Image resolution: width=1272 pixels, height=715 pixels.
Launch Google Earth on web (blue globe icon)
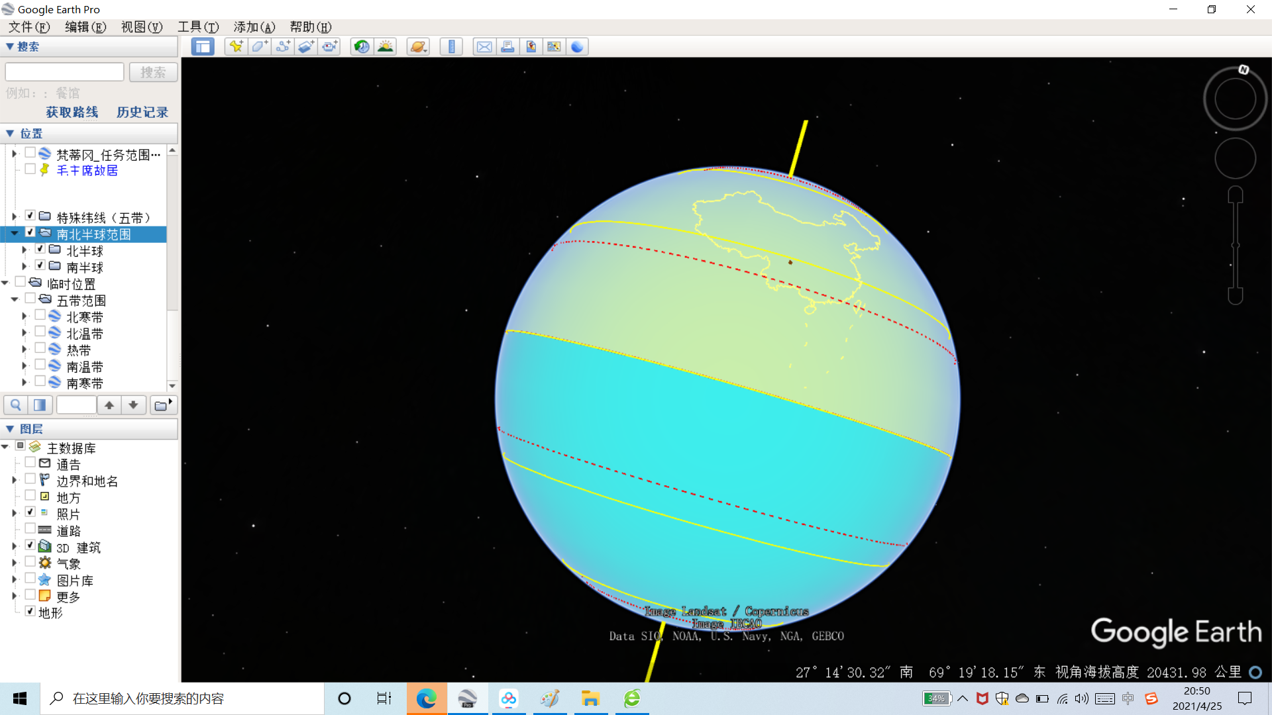578,46
